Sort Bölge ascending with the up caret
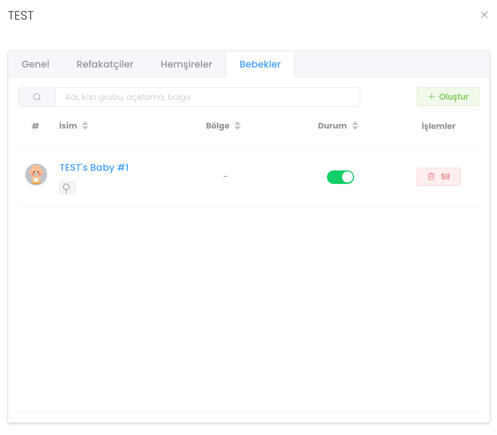 (x=238, y=123)
